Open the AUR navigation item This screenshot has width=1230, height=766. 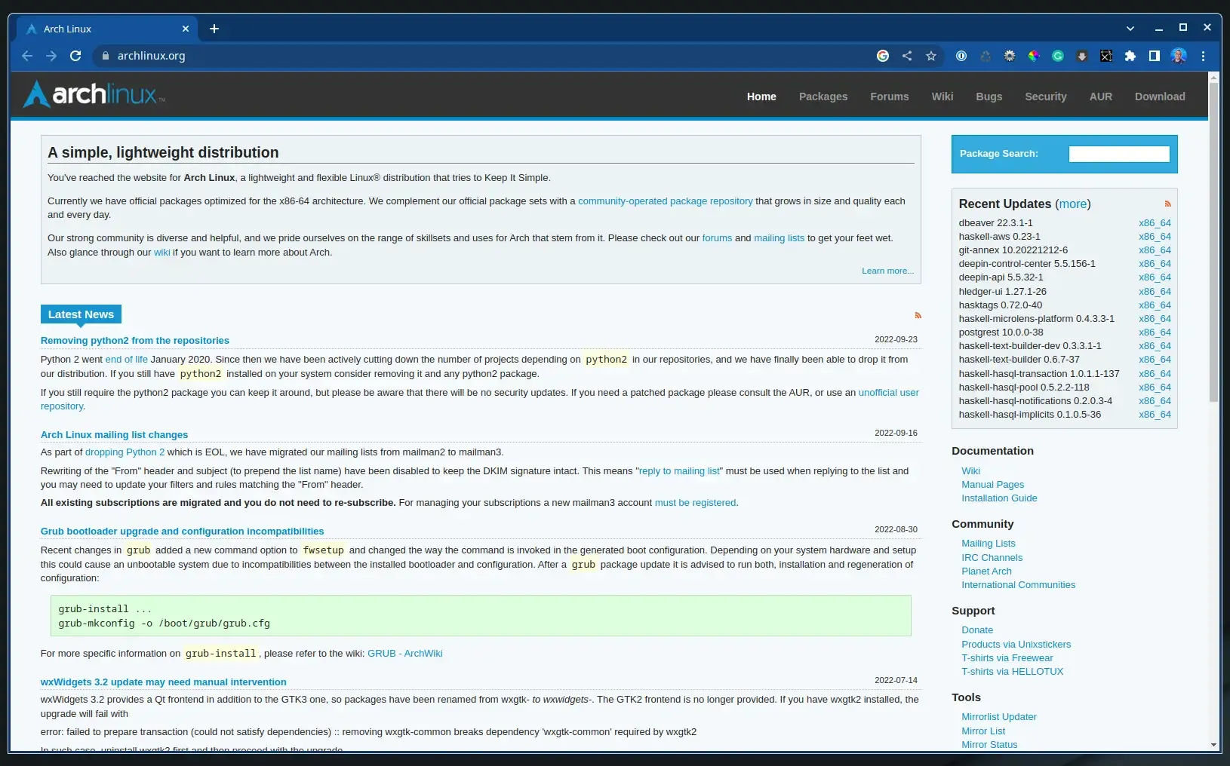point(1100,97)
